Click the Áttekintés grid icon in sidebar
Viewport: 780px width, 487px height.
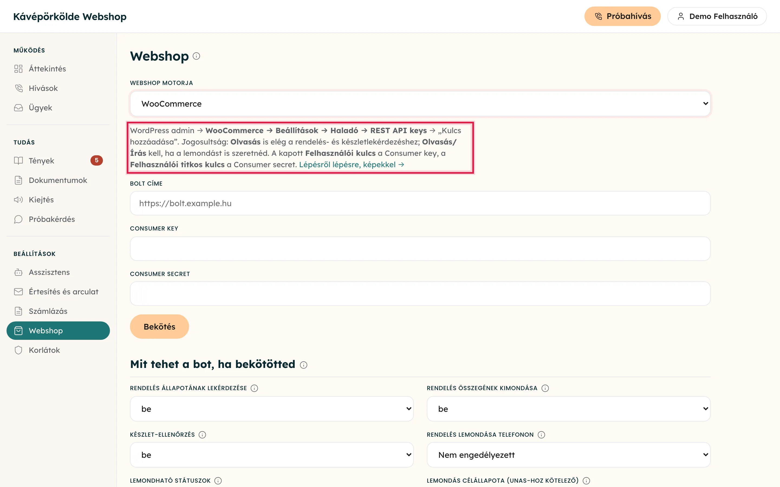pyautogui.click(x=18, y=69)
